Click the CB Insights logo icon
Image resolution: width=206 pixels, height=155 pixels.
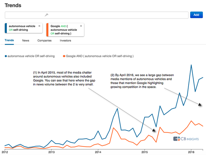176,139
